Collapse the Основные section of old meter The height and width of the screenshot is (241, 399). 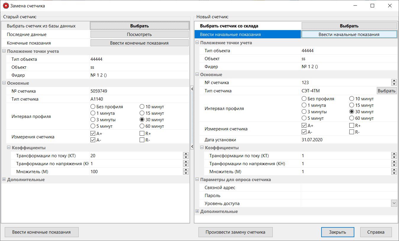pos(4,83)
